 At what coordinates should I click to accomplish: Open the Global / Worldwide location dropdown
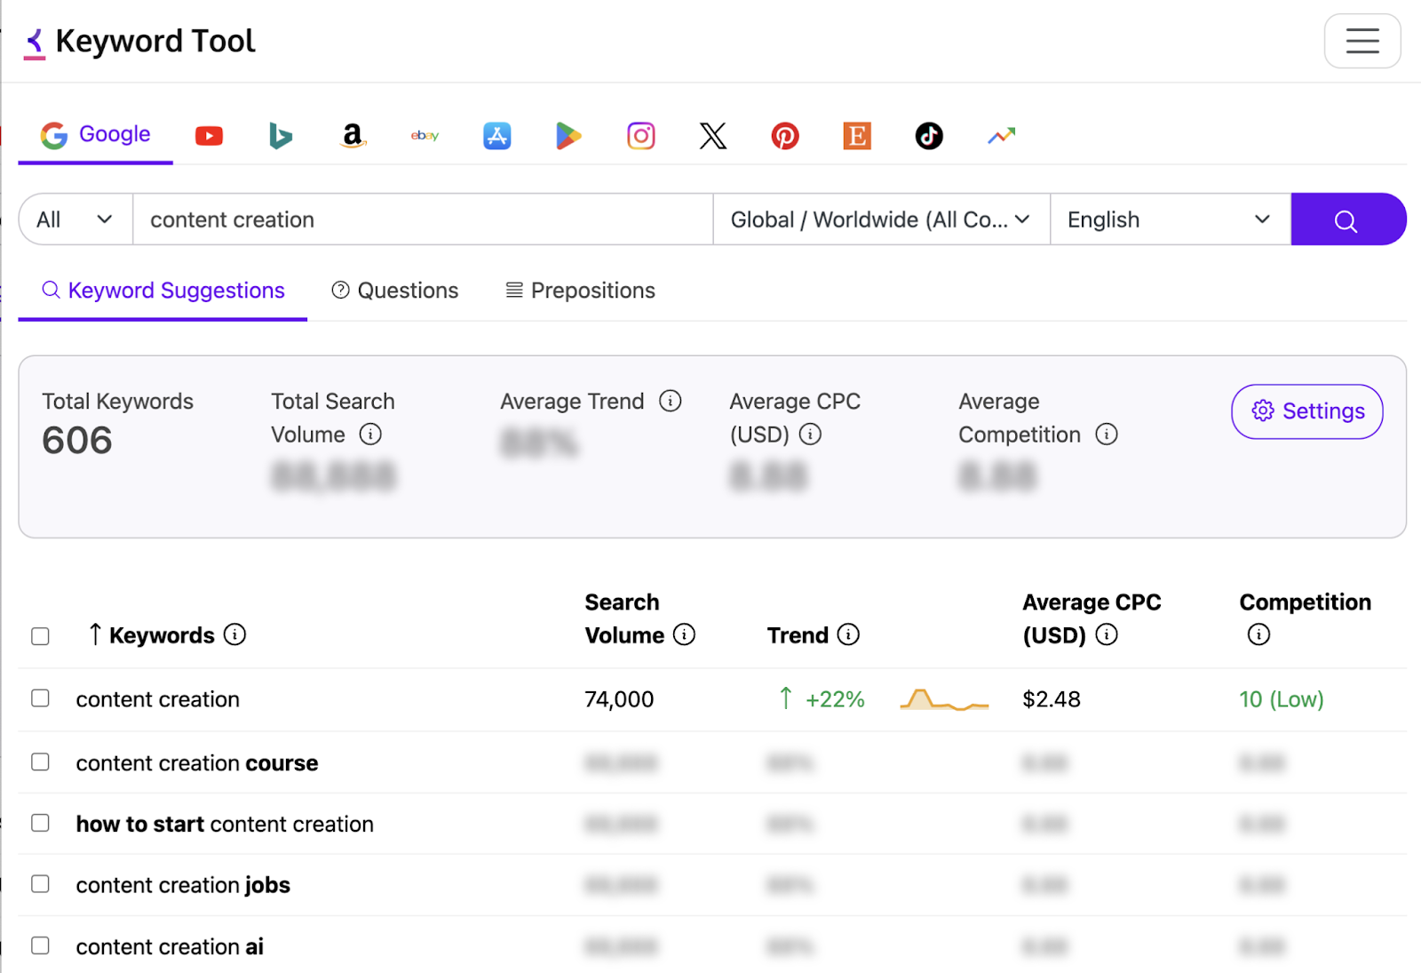881,219
